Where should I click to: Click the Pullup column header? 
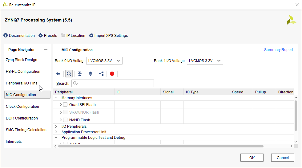(265, 92)
